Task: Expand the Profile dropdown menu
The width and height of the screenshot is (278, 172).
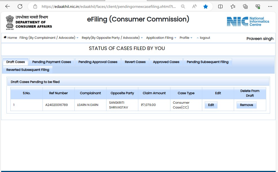Action: 186,38
